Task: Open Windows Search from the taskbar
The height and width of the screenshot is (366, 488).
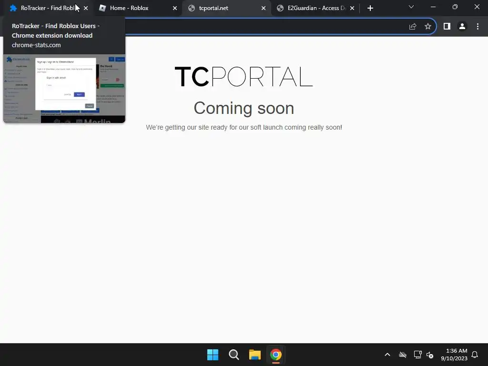Action: pyautogui.click(x=234, y=355)
